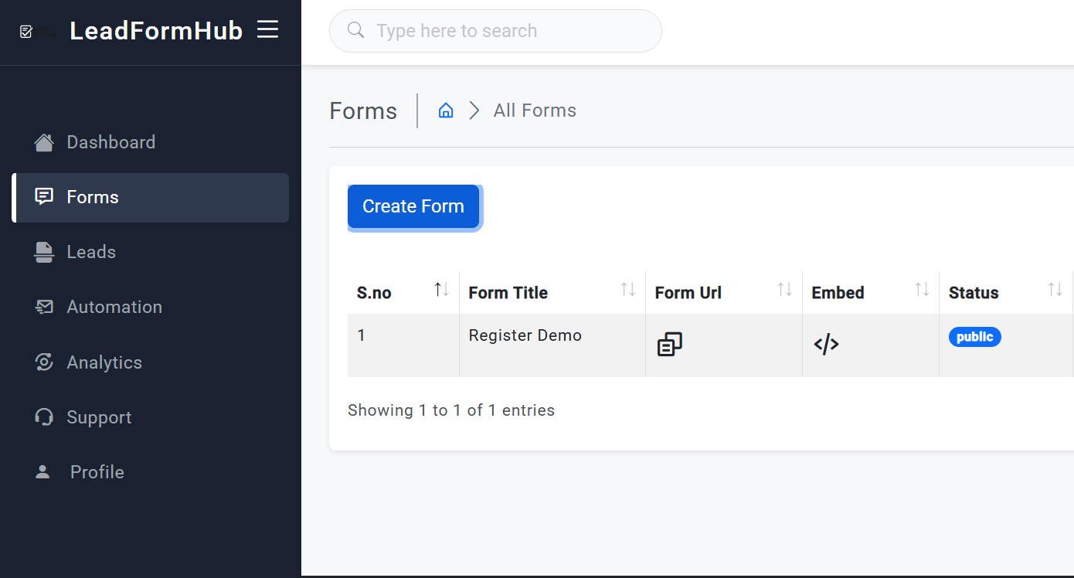Open the Support page
Viewport: 1074px width, 578px height.
click(151, 417)
